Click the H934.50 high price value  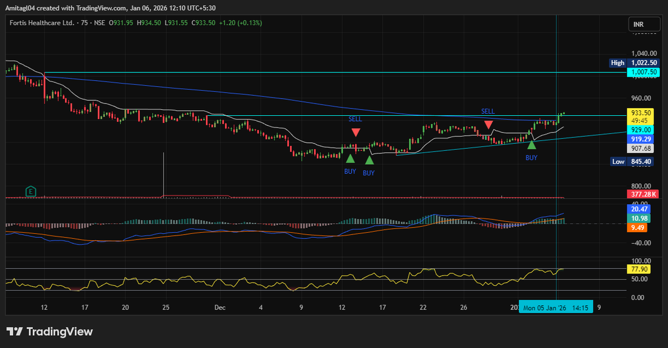[x=149, y=23]
